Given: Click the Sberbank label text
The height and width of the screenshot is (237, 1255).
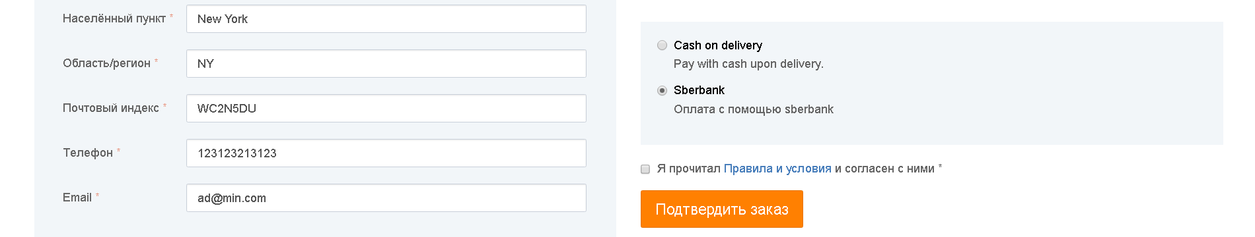Looking at the screenshot, I should point(699,90).
